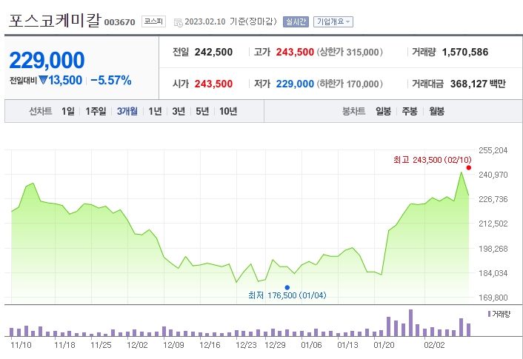Switch to 월봉 monthly candle chart
523x359 pixels.
436,111
